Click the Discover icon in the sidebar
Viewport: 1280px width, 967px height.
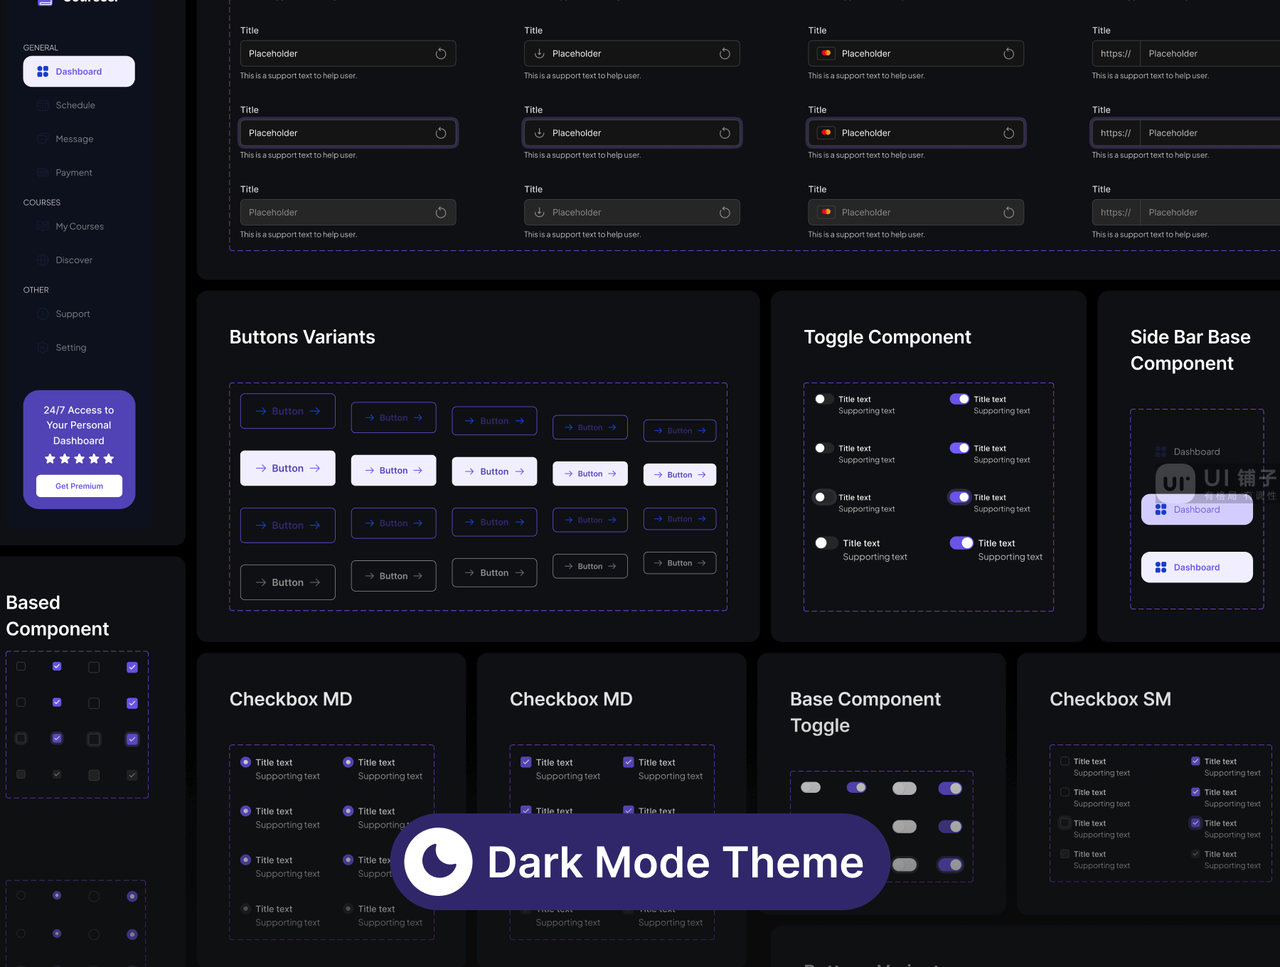43,260
